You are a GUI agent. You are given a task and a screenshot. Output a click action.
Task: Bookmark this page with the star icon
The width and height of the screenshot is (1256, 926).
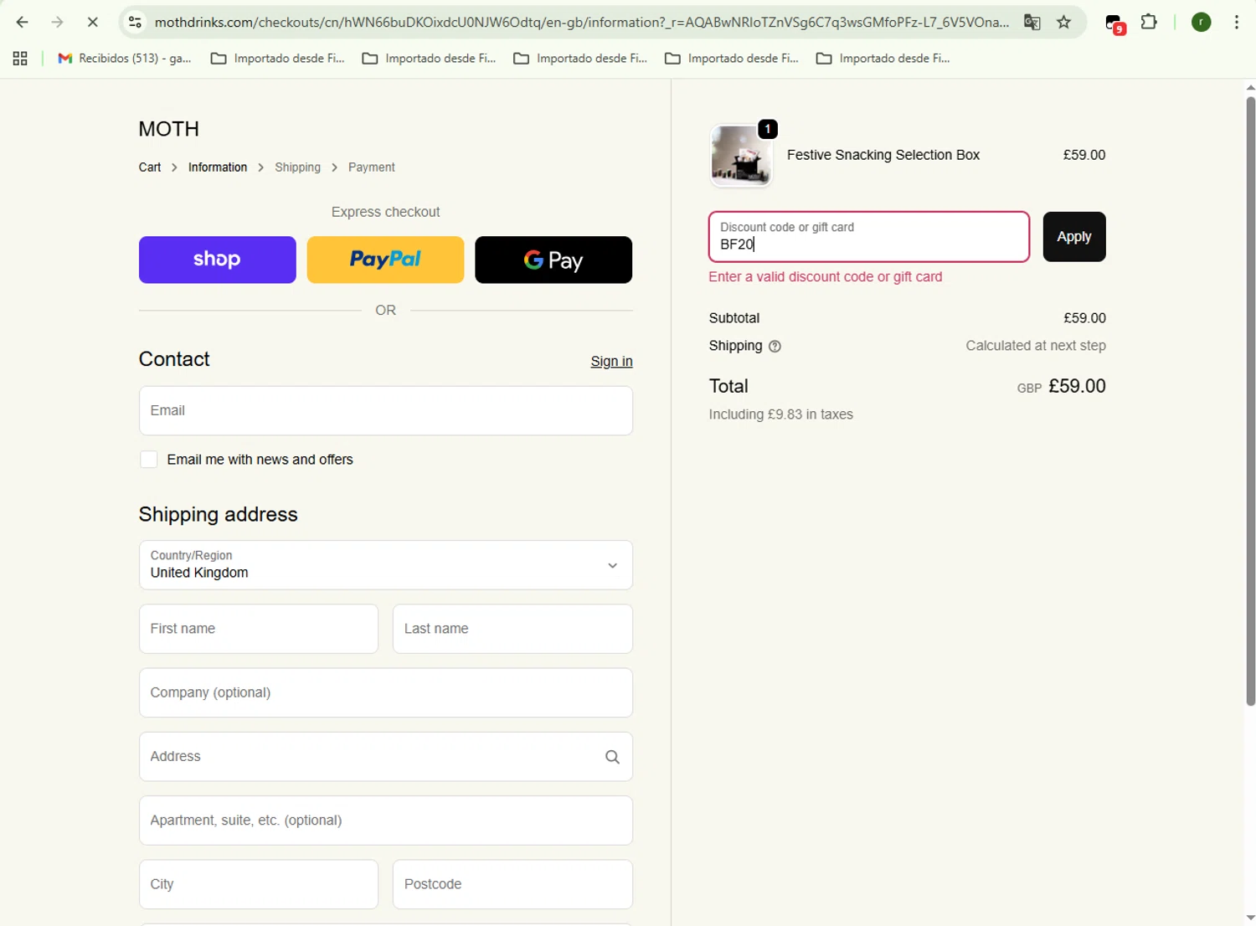[1064, 23]
